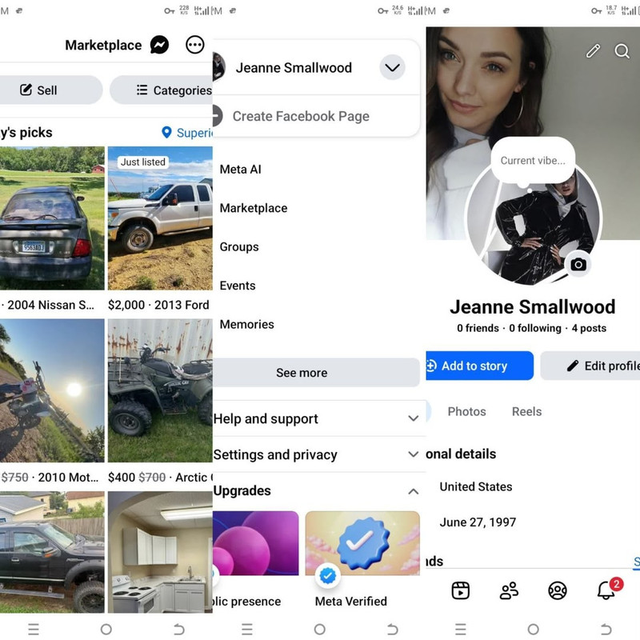Image resolution: width=640 pixels, height=640 pixels.
Task: Click the 0 following count
Action: 535,328
